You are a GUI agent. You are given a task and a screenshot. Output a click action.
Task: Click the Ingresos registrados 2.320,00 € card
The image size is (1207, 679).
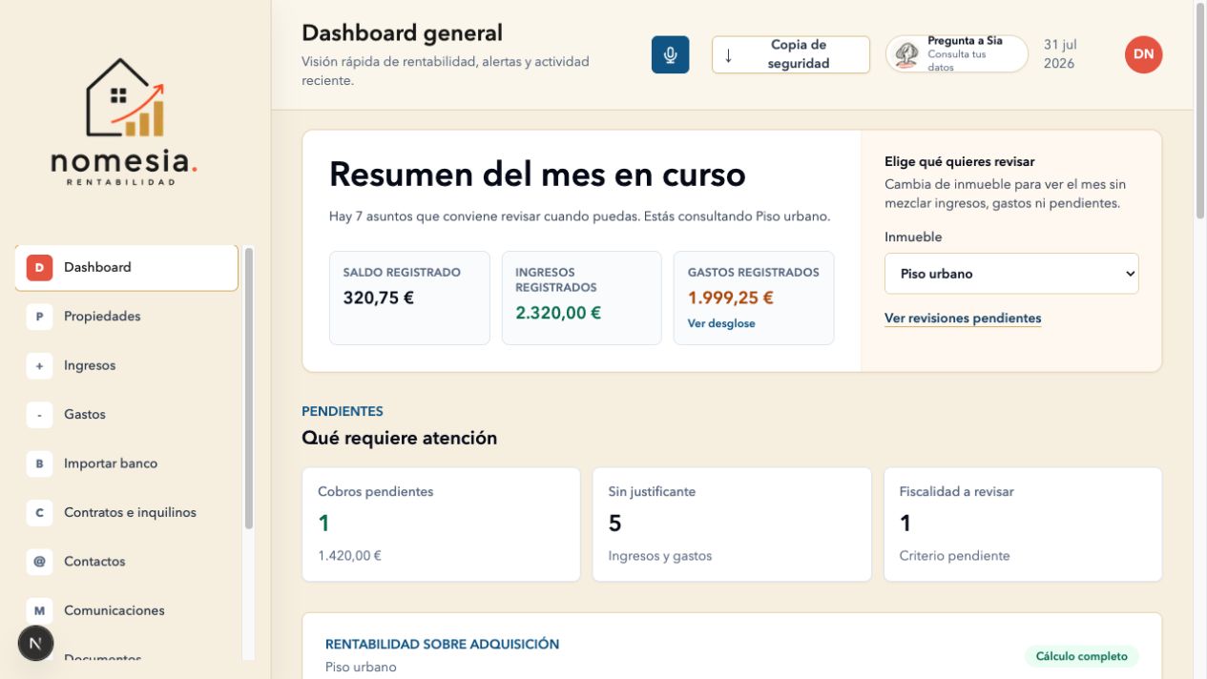point(581,298)
